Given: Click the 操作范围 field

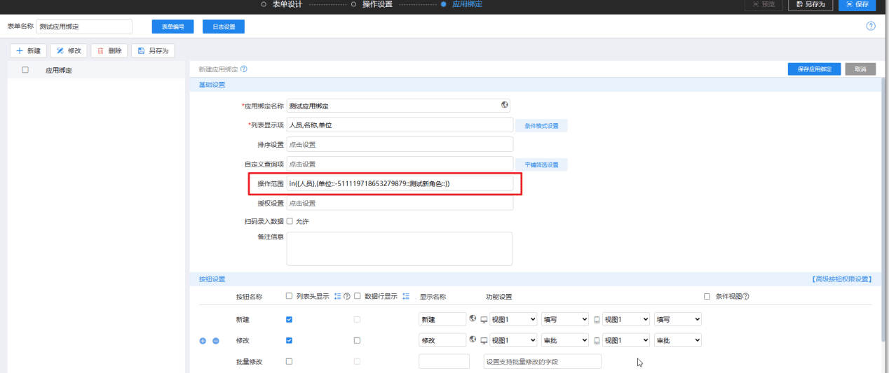Looking at the screenshot, I should [x=400, y=183].
